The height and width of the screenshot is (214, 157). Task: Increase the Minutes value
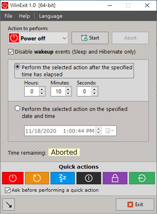[68, 89]
